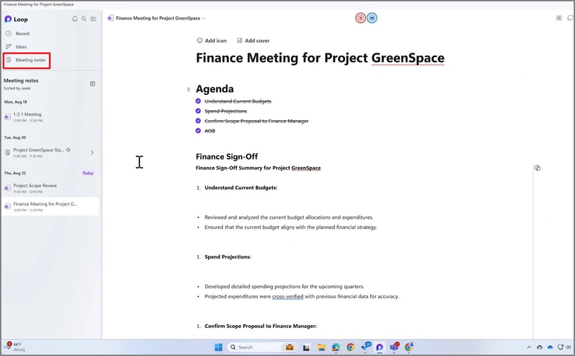This screenshot has width=575, height=356.
Task: Click the volume speaker icon in tray
Action: (568, 347)
